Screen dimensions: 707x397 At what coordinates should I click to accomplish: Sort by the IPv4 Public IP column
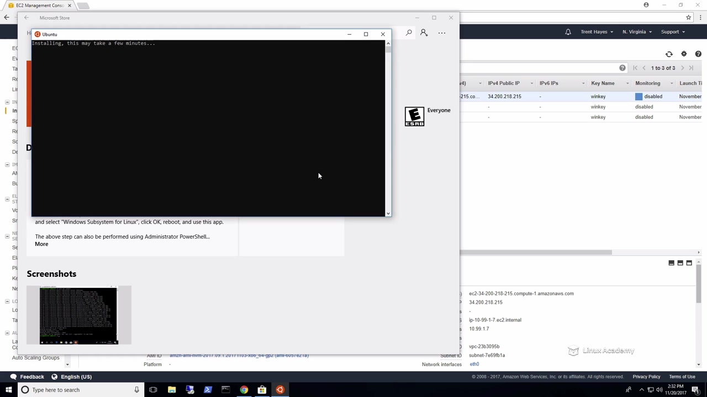click(x=504, y=83)
